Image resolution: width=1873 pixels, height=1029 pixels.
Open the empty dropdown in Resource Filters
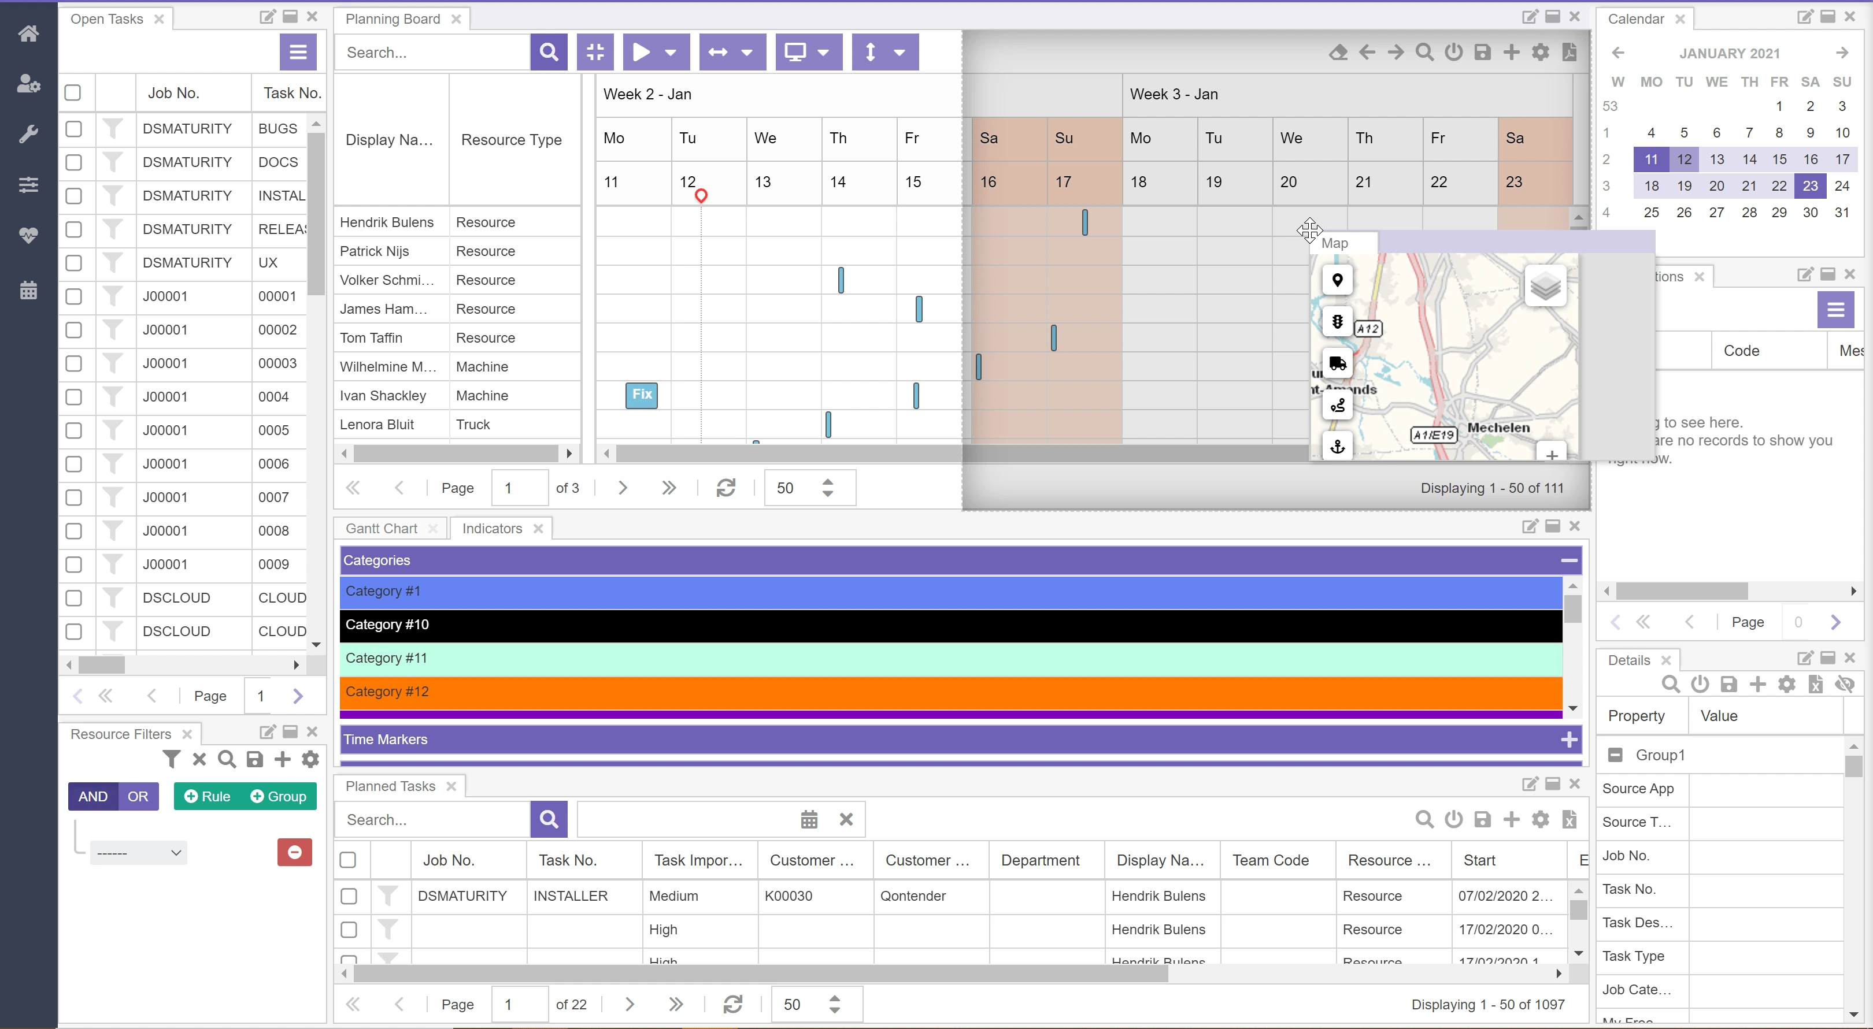point(138,852)
